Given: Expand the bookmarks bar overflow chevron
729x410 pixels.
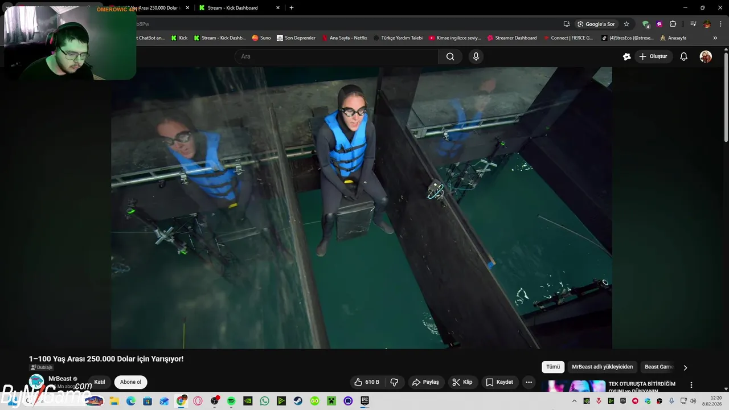Looking at the screenshot, I should point(715,38).
